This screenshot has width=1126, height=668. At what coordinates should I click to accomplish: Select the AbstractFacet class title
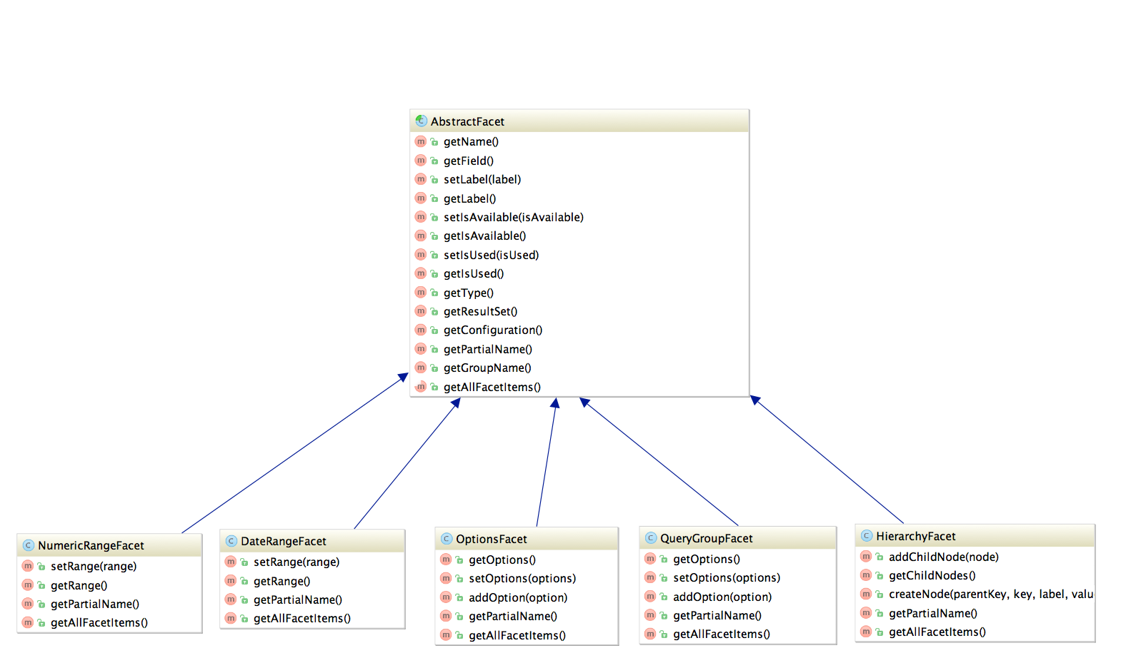[x=467, y=121]
